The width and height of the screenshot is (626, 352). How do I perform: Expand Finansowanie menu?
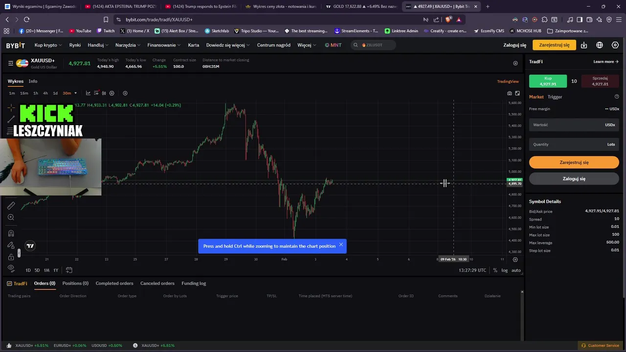click(164, 45)
